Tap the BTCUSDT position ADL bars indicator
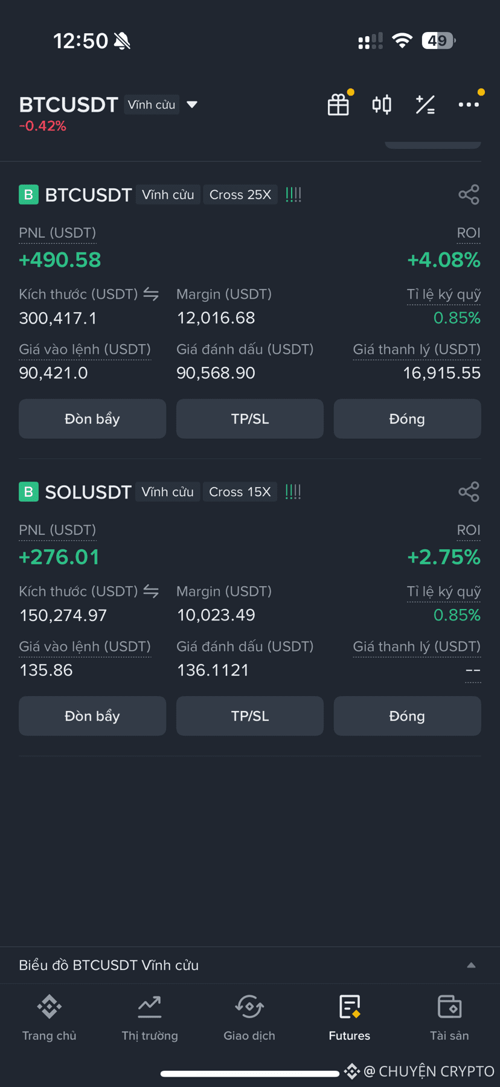 tap(293, 194)
